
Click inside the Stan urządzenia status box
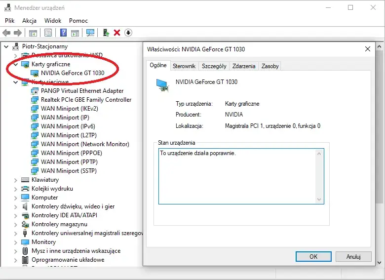[x=241, y=176]
